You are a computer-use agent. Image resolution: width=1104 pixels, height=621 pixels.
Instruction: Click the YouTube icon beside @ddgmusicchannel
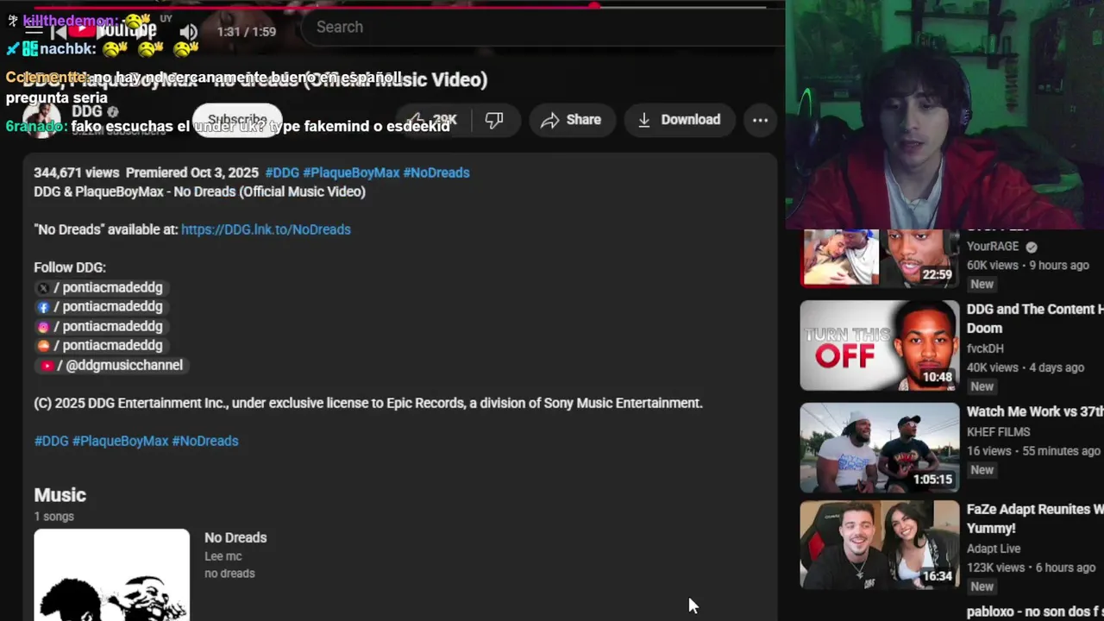click(47, 366)
